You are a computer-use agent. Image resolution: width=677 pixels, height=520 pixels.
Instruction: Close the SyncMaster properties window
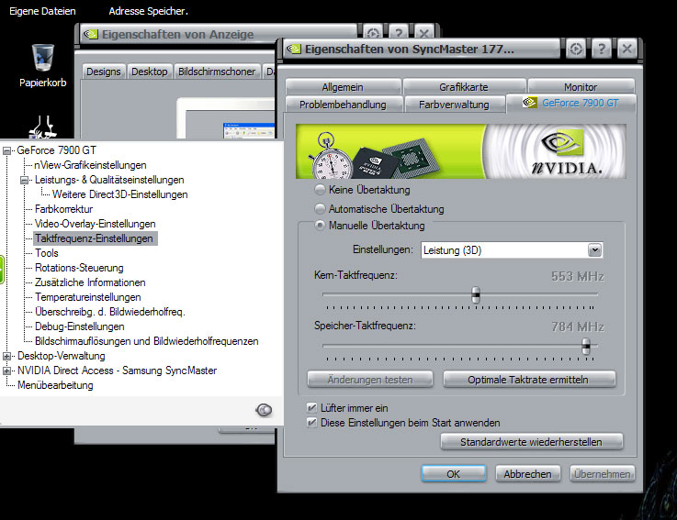tap(627, 50)
